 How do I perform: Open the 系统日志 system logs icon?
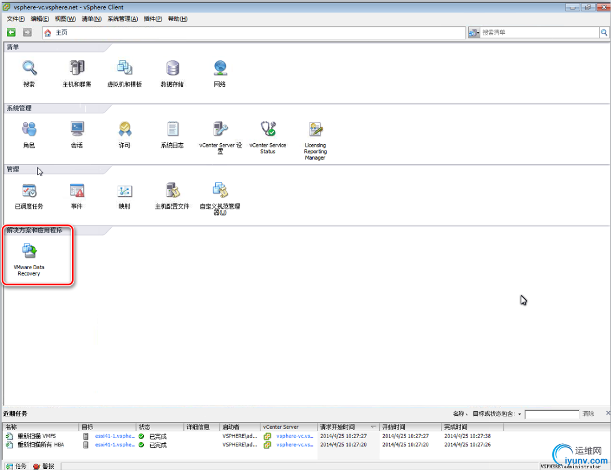point(172,129)
